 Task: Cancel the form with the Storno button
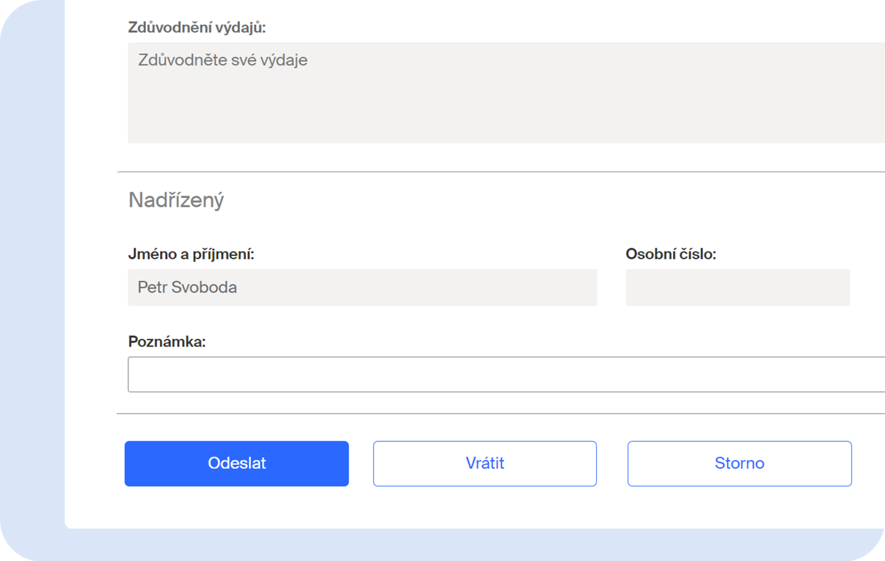point(739,463)
